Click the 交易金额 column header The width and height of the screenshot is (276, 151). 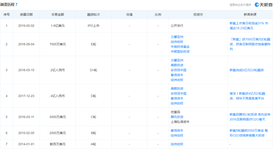pos(57,15)
